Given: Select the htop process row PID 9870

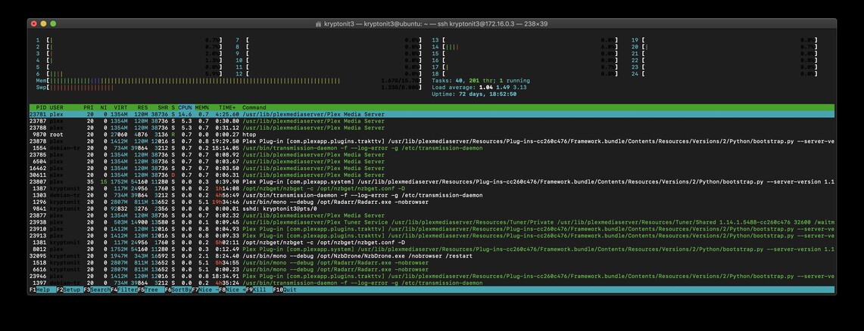Looking at the screenshot, I should click(432, 135).
